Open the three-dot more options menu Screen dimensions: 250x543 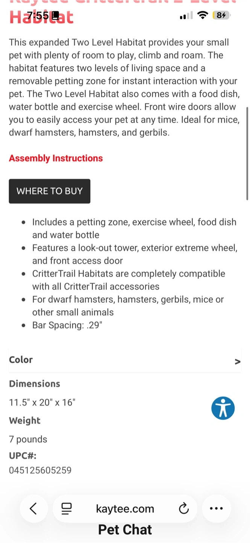[216, 509]
